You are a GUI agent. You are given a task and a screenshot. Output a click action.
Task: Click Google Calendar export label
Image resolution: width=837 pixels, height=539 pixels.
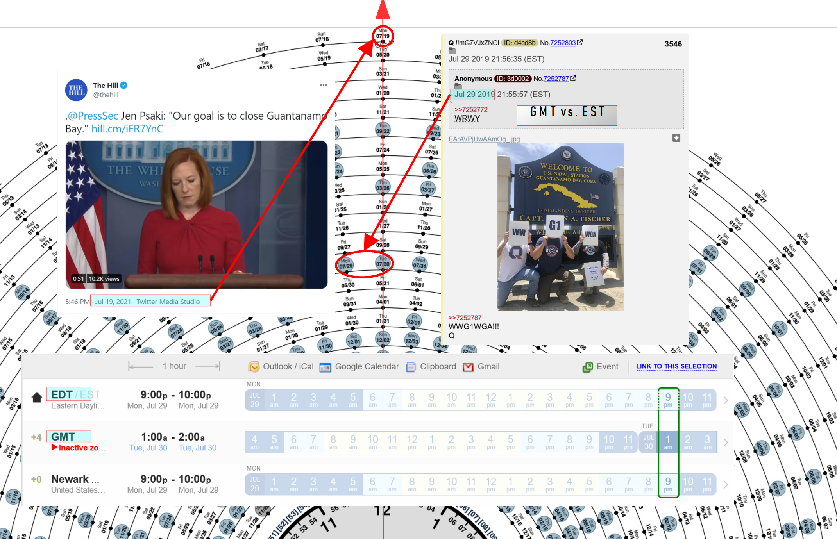(x=367, y=367)
